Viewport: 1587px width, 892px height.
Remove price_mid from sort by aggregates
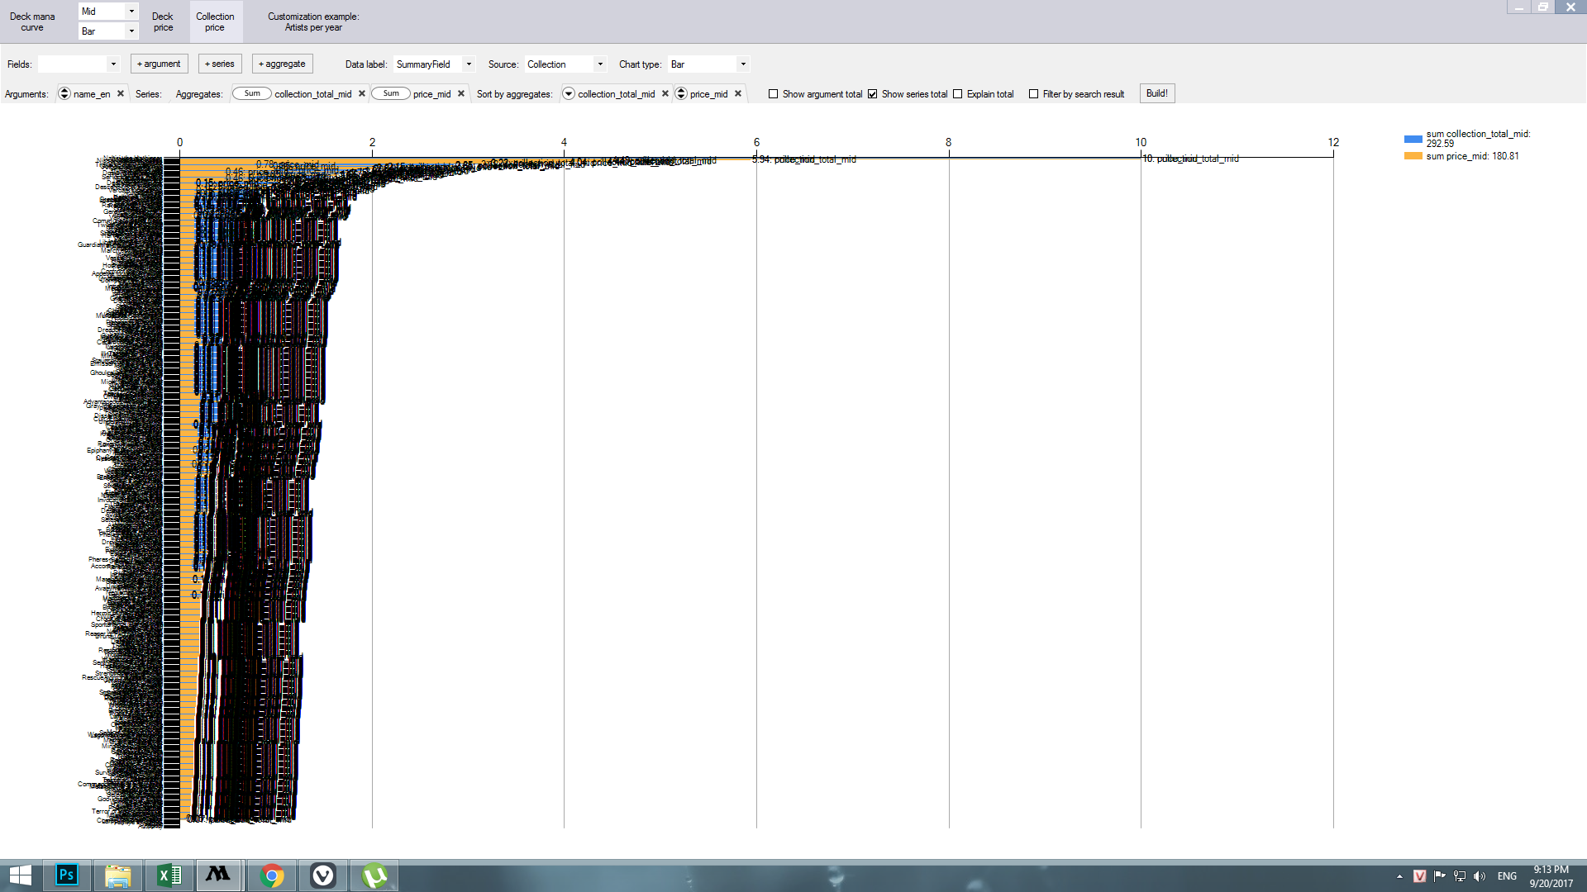tap(738, 93)
